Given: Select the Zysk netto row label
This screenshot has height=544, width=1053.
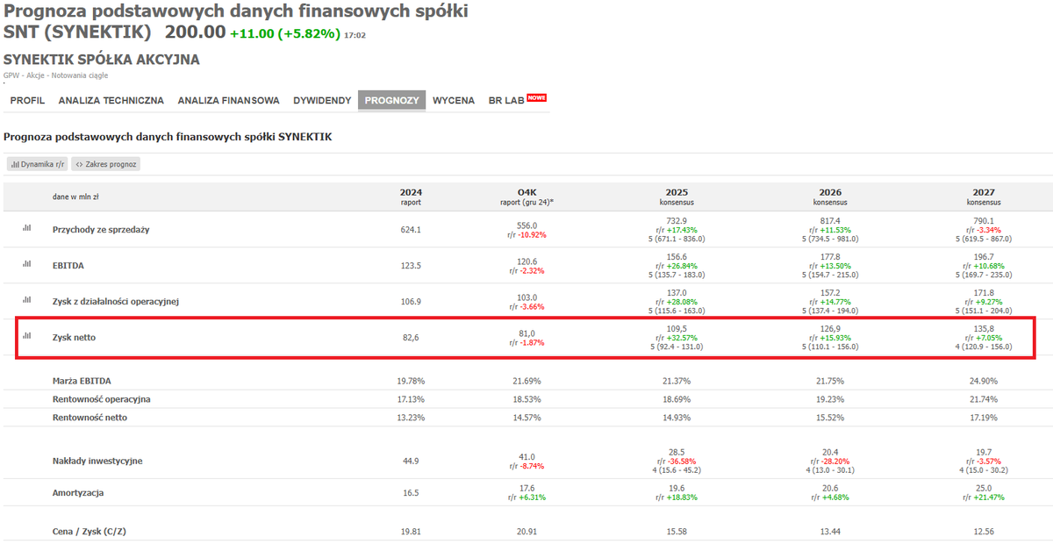Looking at the screenshot, I should pos(75,337).
